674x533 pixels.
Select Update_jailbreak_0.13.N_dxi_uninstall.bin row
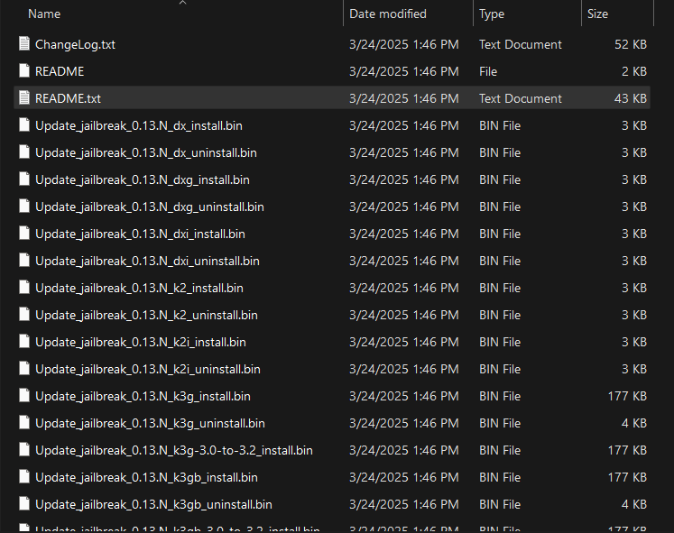coord(332,261)
